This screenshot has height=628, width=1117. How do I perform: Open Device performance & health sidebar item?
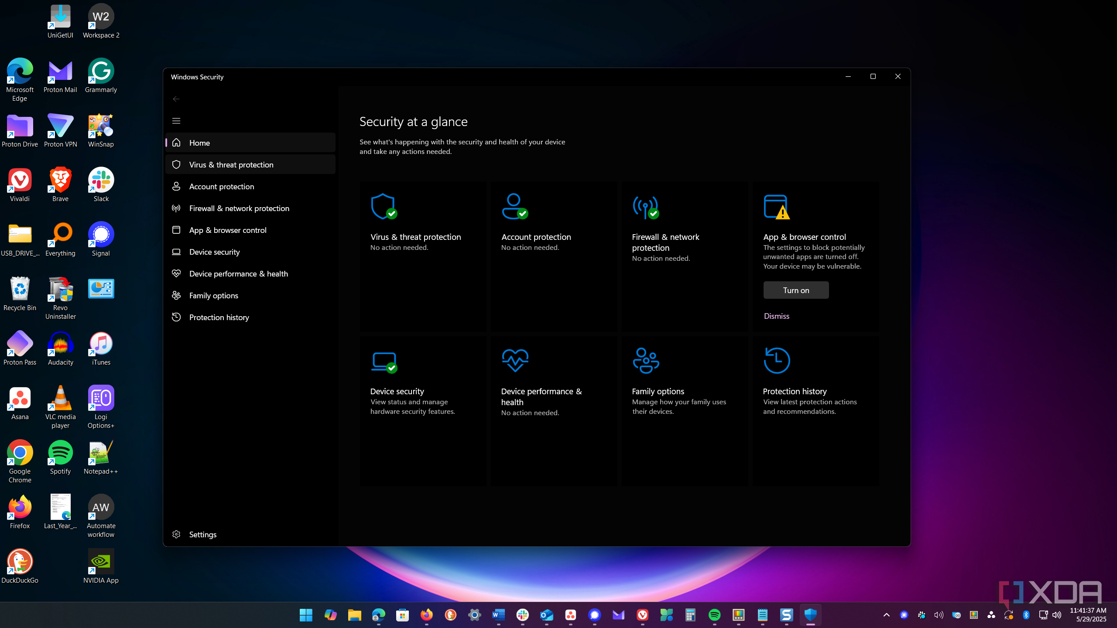coord(238,273)
